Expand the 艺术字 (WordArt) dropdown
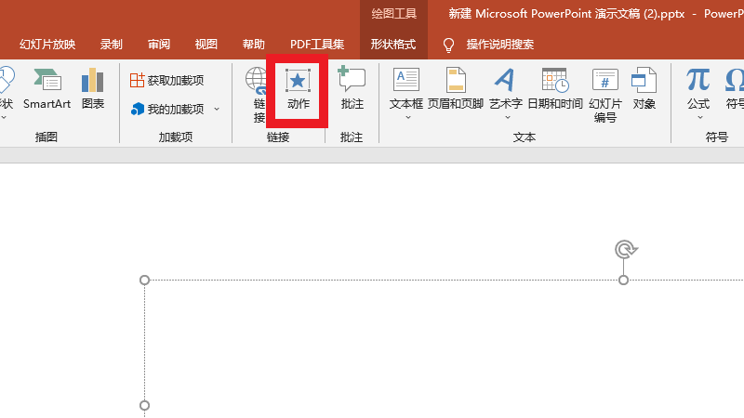 pos(505,117)
